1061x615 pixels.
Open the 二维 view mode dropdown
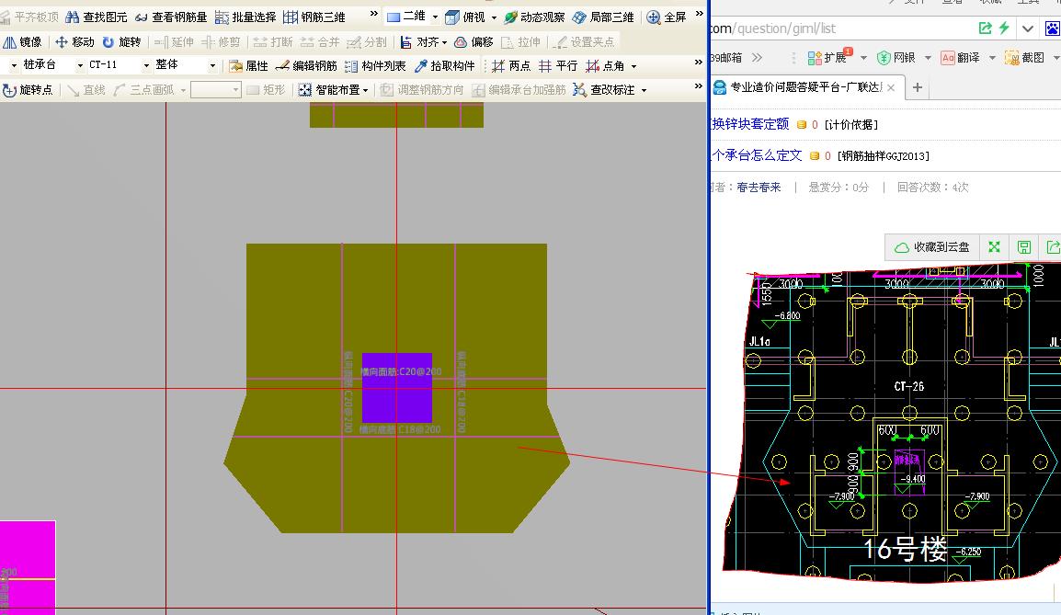point(435,17)
